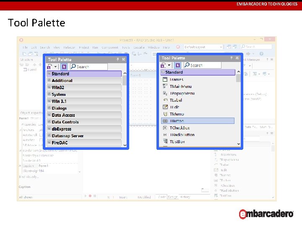Open the filter dropdown arrow in category-list Tool Palette
This screenshot has width=302, height=226.
pyautogui.click(x=55, y=67)
